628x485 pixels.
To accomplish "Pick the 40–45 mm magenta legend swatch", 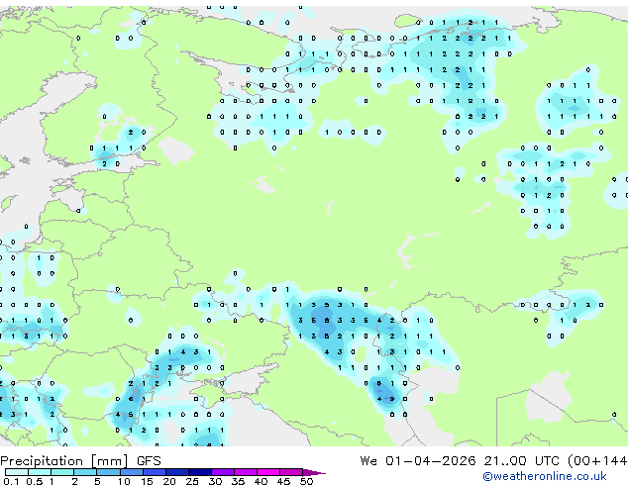I will point(268,472).
